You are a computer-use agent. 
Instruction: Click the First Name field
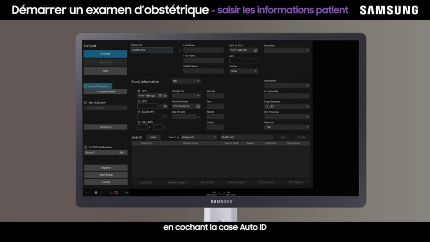pos(204,60)
